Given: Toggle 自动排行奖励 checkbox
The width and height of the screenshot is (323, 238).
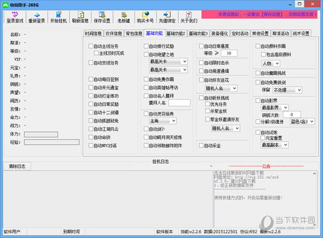Looking at the screenshot, I should click(146, 46).
